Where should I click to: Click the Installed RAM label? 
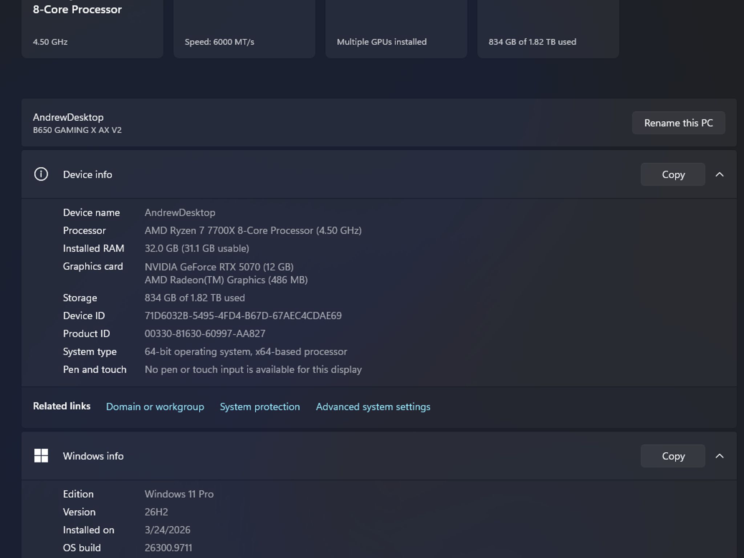[93, 248]
